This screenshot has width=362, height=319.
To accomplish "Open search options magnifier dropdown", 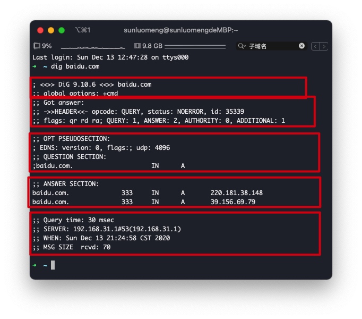I will point(242,46).
